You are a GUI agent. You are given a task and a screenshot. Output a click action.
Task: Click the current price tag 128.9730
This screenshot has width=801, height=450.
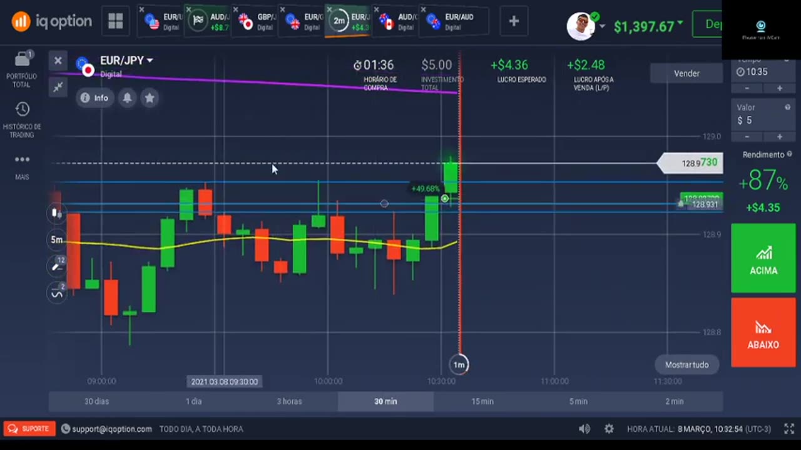690,163
